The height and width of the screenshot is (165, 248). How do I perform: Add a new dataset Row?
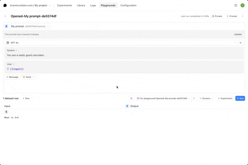tap(26, 98)
